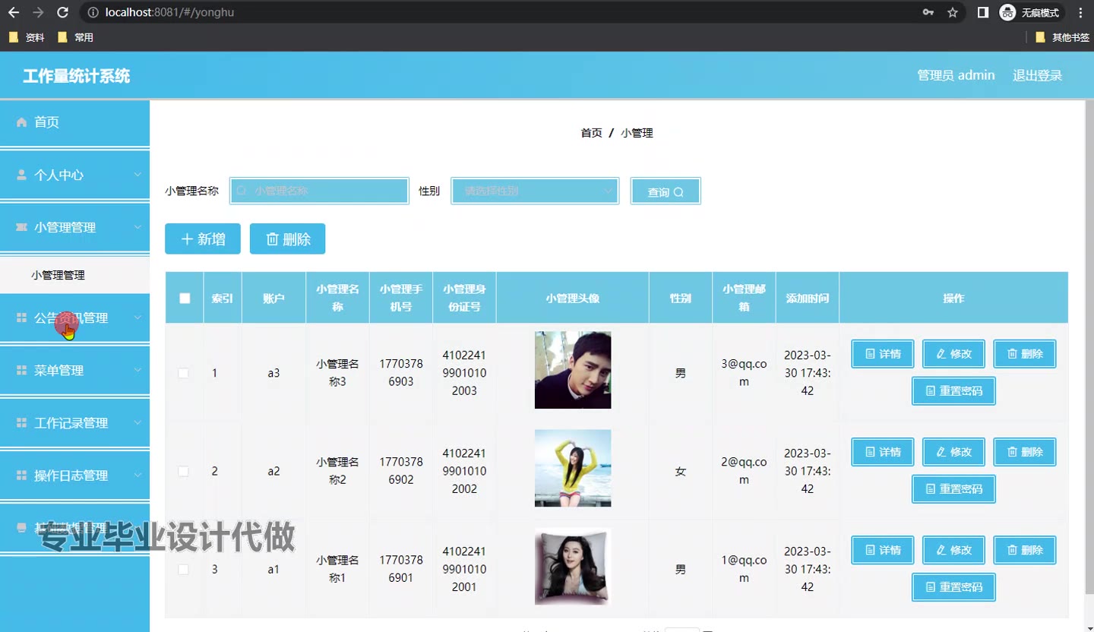Bookmark this page with the star icon

953,12
